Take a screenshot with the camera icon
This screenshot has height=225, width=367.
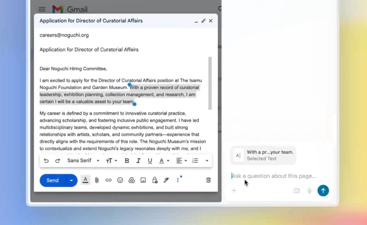point(296,191)
